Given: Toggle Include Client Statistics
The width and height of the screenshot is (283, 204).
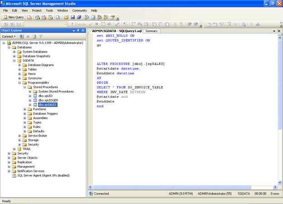Looking at the screenshot, I should click(140, 24).
